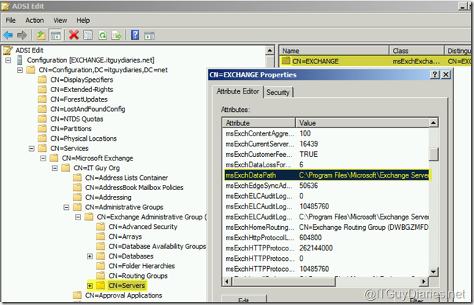
Task: Click the folder icon beside CN=Administrative Groups
Action: (77, 207)
